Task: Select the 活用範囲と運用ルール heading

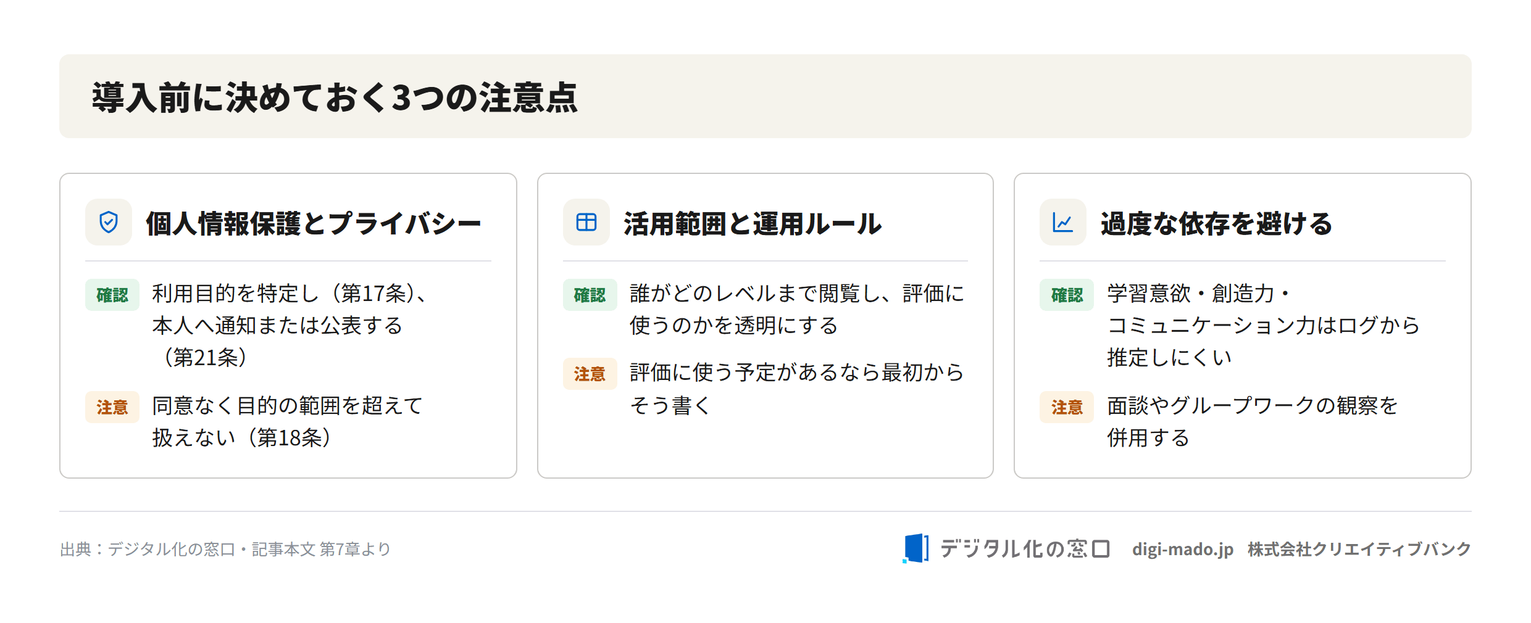Action: click(753, 223)
